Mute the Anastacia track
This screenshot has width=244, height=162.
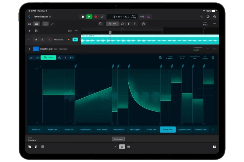click(x=36, y=40)
